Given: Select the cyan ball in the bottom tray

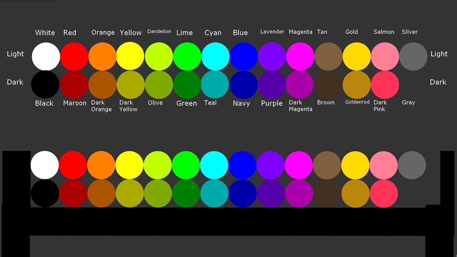Looking at the screenshot, I should [214, 165].
